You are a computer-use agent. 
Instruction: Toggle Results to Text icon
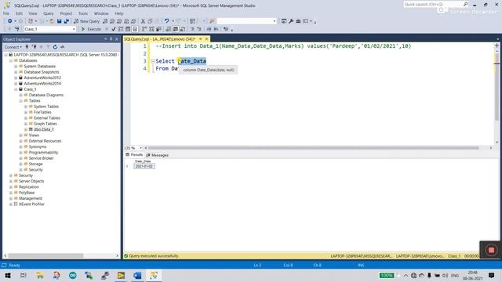(x=169, y=29)
